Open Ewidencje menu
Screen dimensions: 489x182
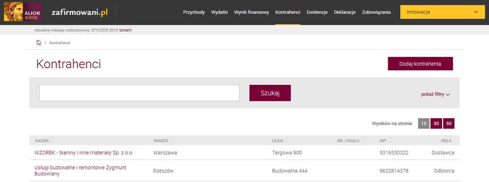coord(317,12)
